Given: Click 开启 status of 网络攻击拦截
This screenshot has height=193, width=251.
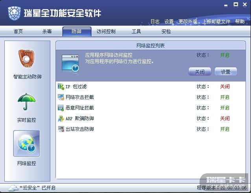Looking at the screenshot, I should pyautogui.click(x=225, y=97).
